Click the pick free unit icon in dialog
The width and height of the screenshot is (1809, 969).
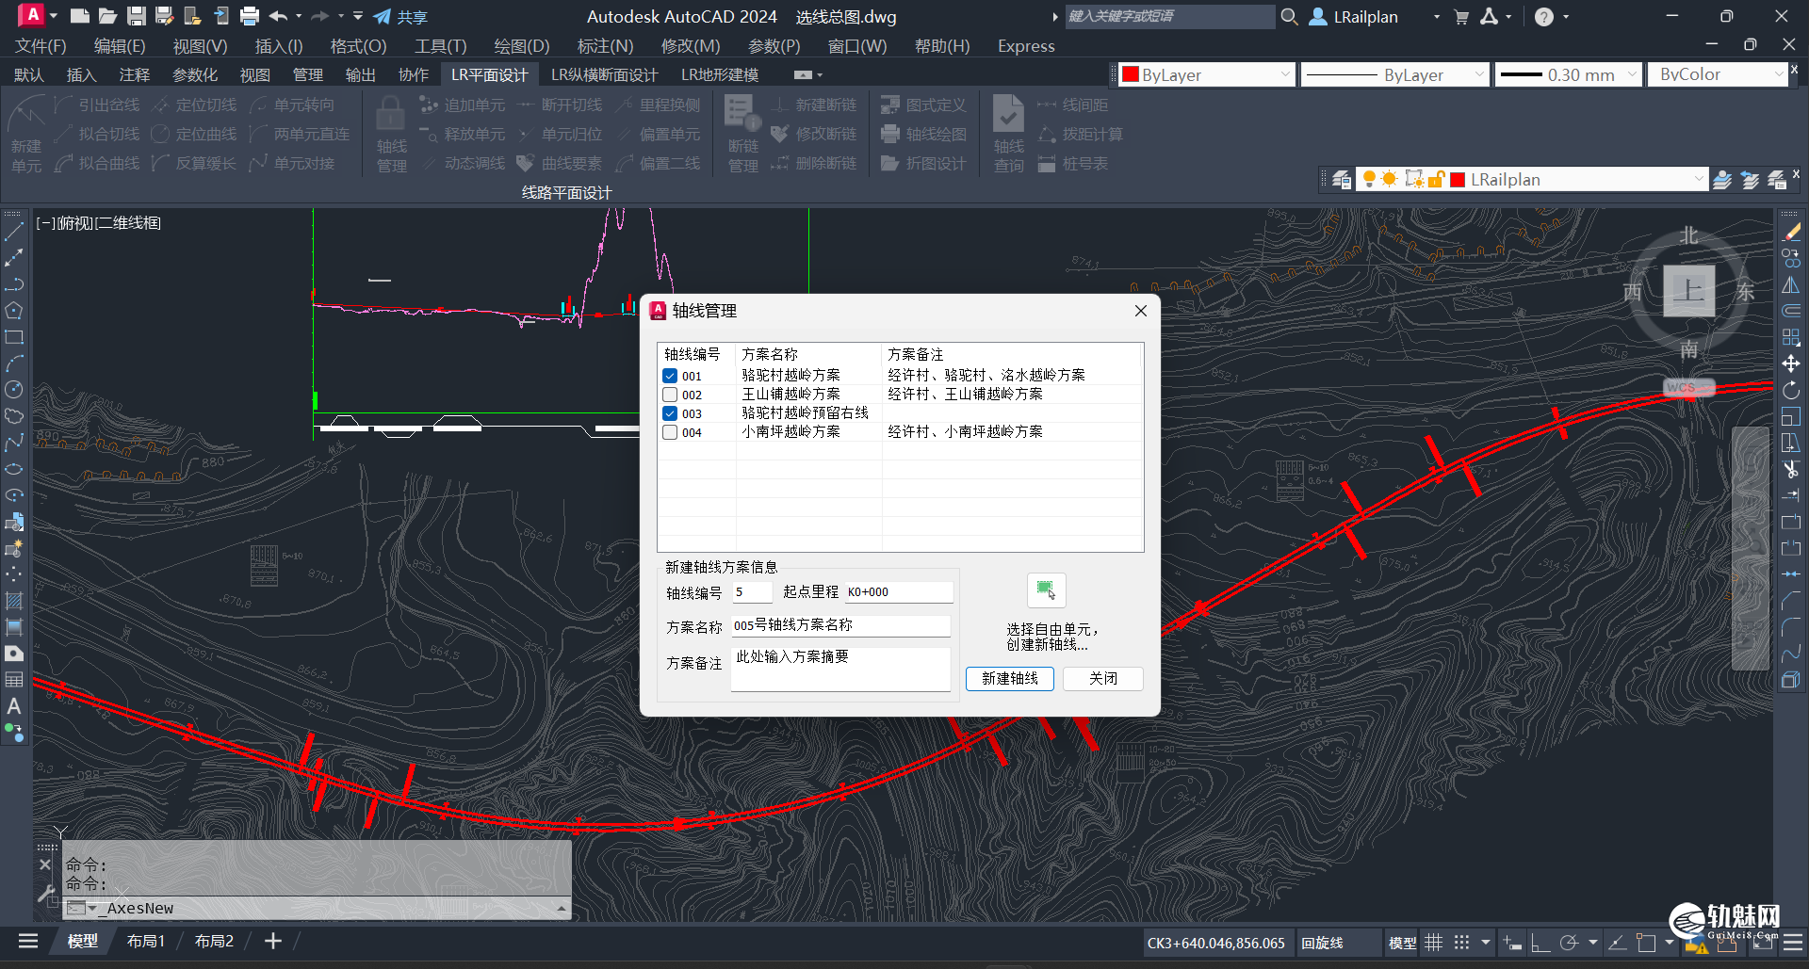[1046, 590]
